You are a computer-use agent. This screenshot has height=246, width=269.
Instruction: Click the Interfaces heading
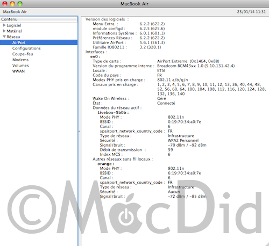(x=96, y=52)
